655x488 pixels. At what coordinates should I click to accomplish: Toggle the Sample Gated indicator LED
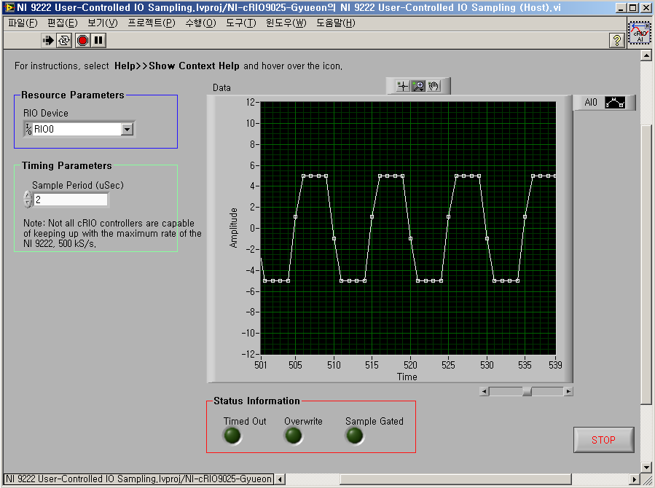[355, 436]
